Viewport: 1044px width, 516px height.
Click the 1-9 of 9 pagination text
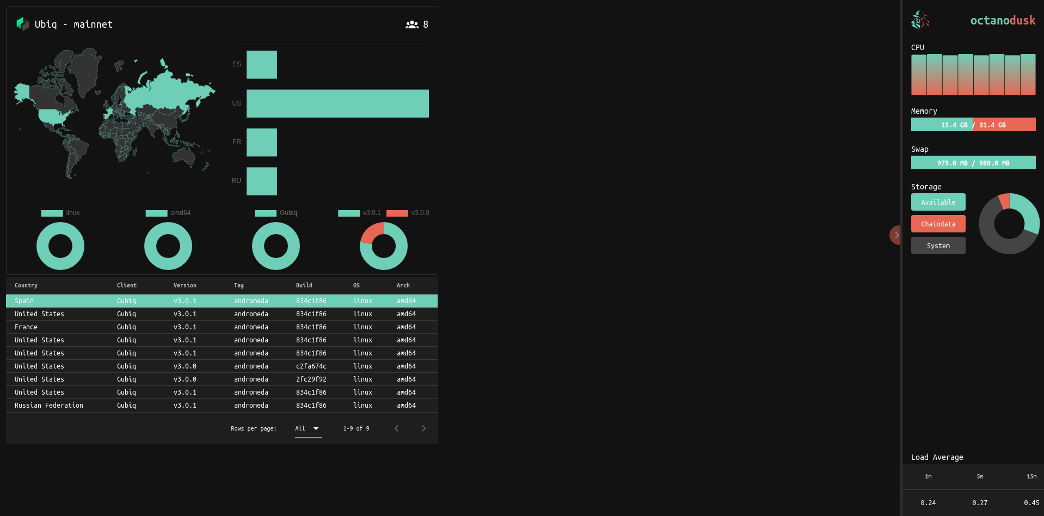[356, 428]
